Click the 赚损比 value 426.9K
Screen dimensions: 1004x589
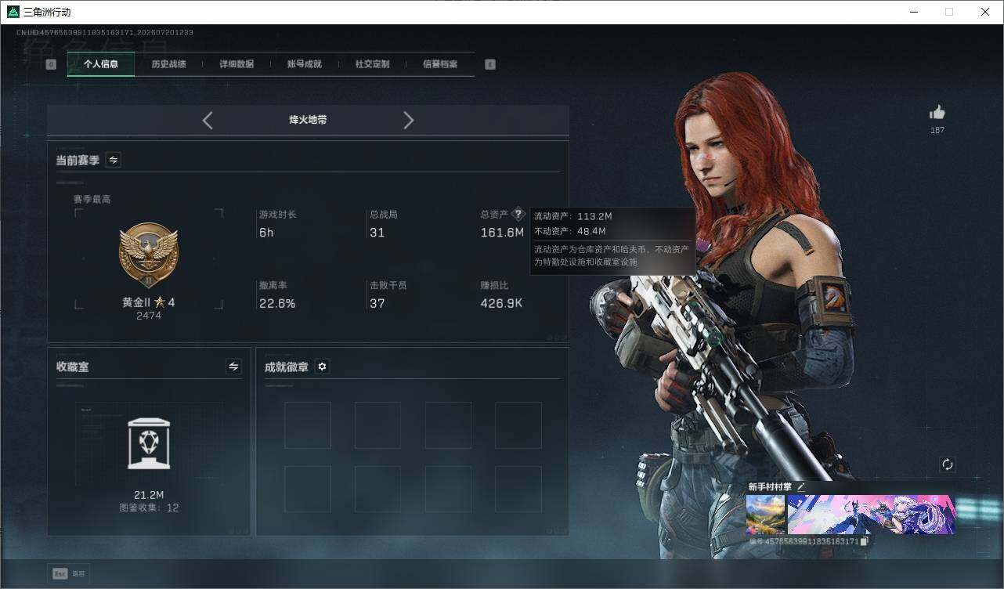pyautogui.click(x=501, y=303)
